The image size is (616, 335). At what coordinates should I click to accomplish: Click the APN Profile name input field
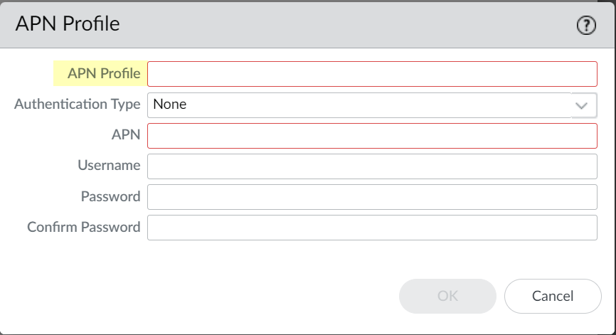(371, 74)
